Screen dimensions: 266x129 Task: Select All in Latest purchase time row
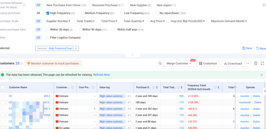[38, 30]
